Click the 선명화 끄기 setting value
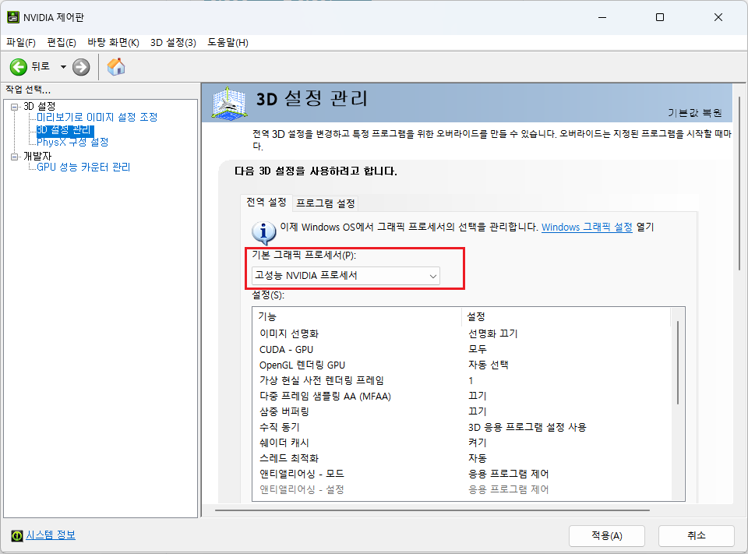Image resolution: width=748 pixels, height=554 pixels. [x=492, y=333]
